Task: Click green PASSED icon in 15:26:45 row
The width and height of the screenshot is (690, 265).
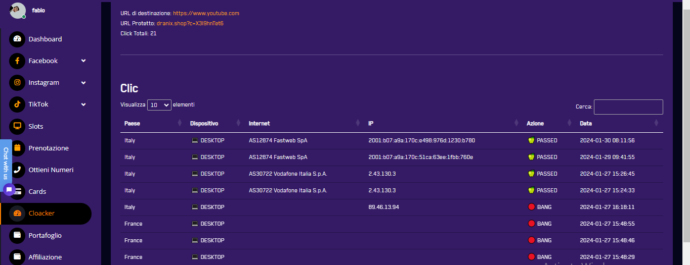Action: (531, 174)
